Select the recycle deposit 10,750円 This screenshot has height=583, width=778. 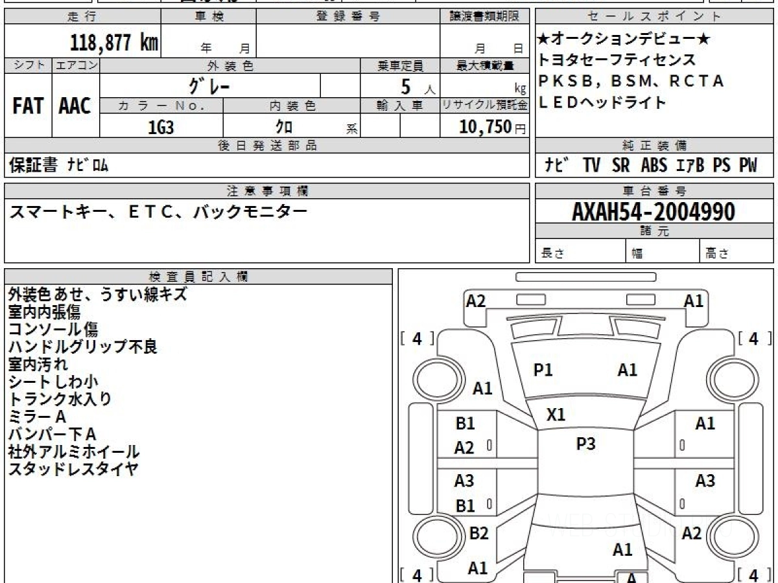coord(492,126)
